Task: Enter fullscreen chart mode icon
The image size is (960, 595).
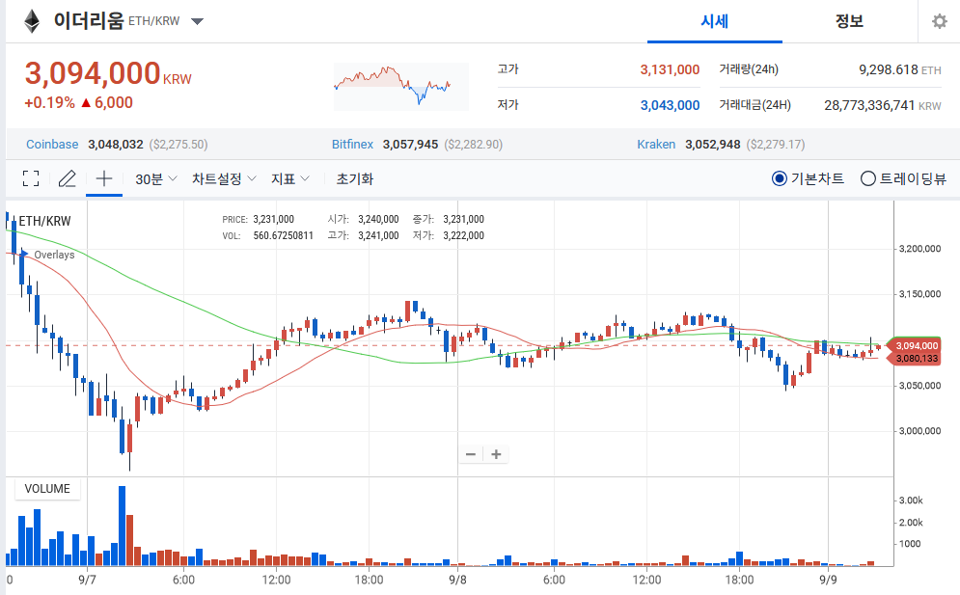Action: tap(31, 178)
